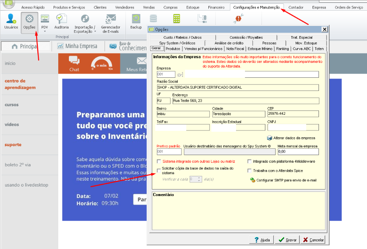This screenshot has height=249, width=367.
Task: Open Custo / Rateios / Outros tab
Action: click(x=182, y=37)
